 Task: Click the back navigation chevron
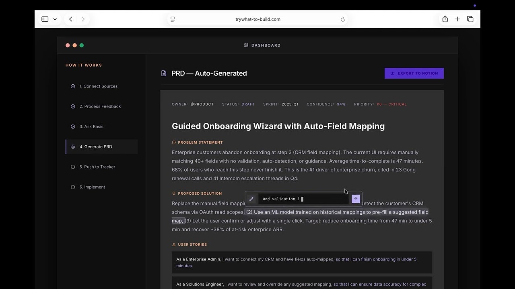coord(70,19)
